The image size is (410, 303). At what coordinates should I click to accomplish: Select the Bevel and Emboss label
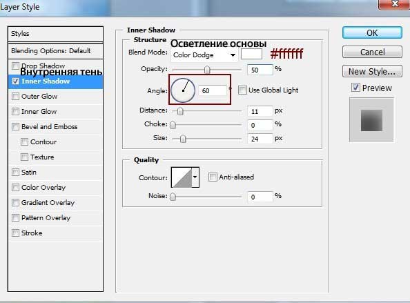coord(50,126)
